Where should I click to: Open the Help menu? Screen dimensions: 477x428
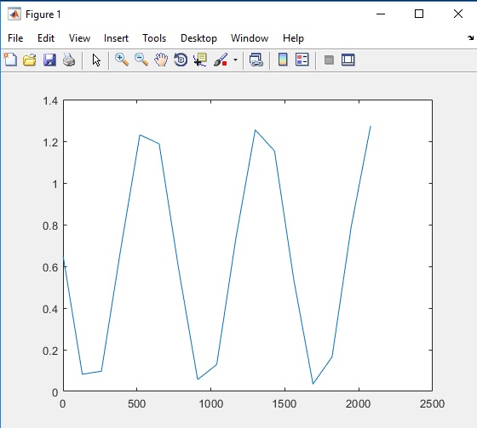293,38
